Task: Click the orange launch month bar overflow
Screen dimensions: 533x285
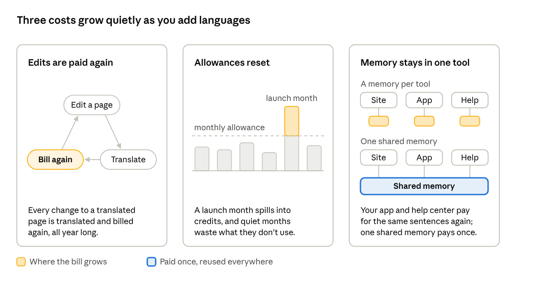Action: click(292, 121)
